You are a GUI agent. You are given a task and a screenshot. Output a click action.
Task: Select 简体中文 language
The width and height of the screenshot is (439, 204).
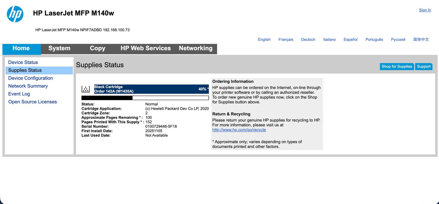421,40
